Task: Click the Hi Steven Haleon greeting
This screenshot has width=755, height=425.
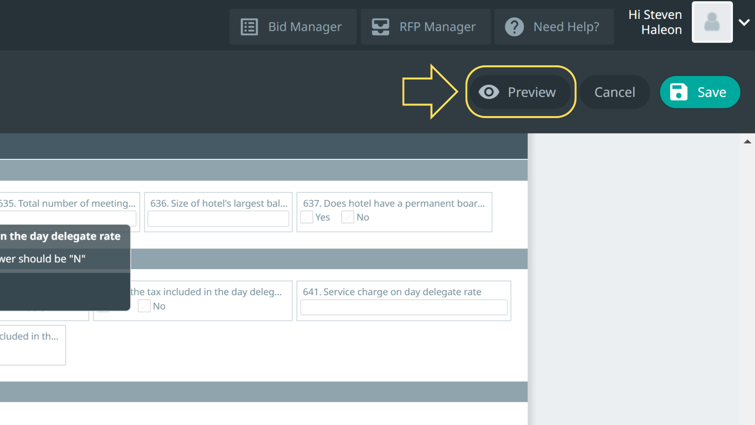Action: coord(655,22)
